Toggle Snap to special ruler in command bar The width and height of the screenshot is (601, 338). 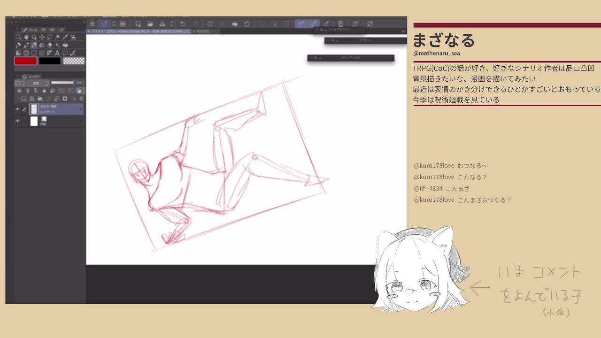(x=313, y=23)
